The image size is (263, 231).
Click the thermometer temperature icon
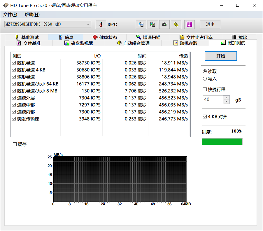101,24
